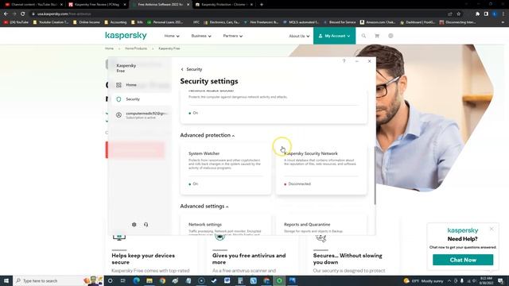509x286 pixels.
Task: Click the Kaspersky website logo
Action: click(x=126, y=35)
